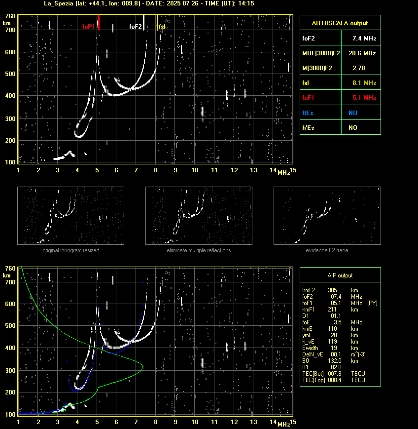Screen dimensions: 418x429
Task: Click the M(3000)F2 value 2.78
Action: [359, 68]
